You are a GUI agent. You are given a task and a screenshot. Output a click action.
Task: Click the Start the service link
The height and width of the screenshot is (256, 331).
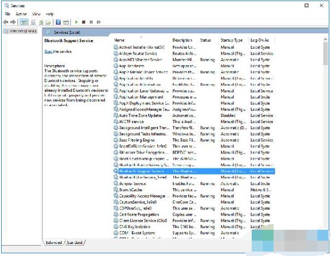[x=48, y=51]
